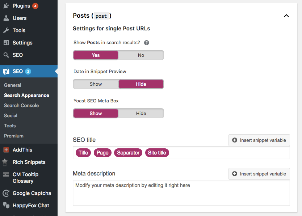Click the Tools wrench icon
Image resolution: width=302 pixels, height=216 pixels.
[6, 30]
